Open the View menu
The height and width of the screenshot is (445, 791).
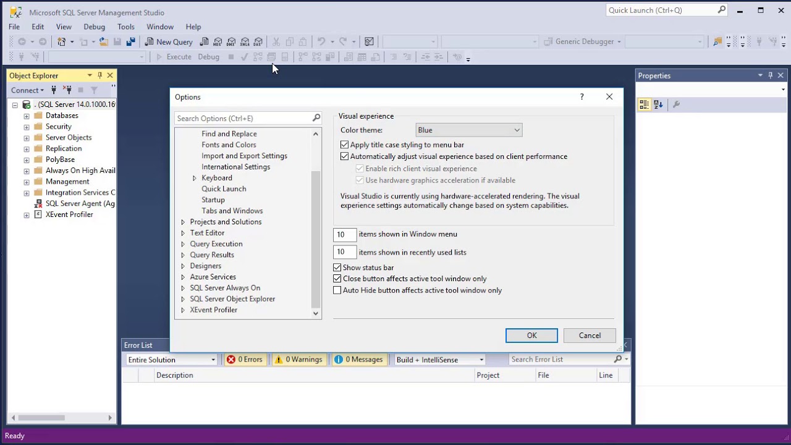point(64,27)
